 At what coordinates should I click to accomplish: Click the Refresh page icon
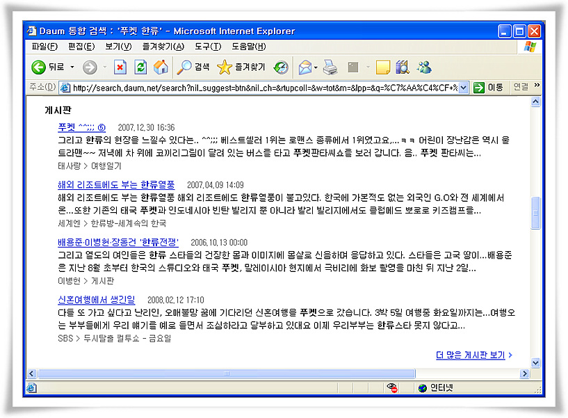tap(140, 67)
